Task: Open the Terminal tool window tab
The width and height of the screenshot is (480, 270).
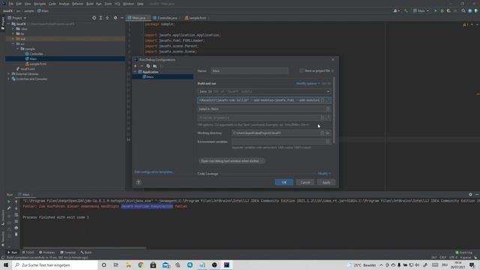Action: [x=67, y=253]
